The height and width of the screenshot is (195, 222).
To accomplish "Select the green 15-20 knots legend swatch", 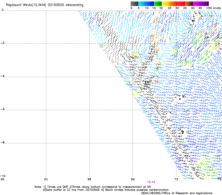I will (x=158, y=4).
